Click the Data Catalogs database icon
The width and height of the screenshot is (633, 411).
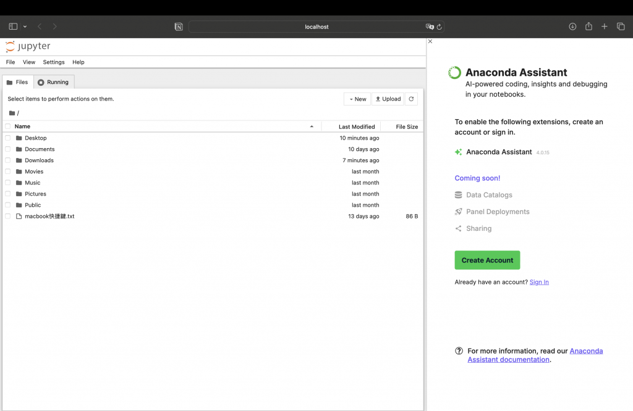point(458,195)
